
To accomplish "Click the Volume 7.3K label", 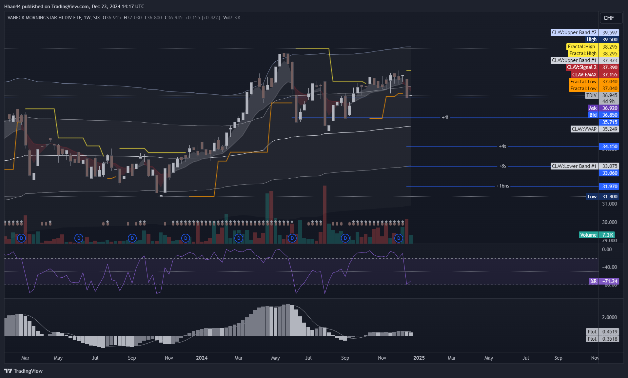I will [597, 235].
